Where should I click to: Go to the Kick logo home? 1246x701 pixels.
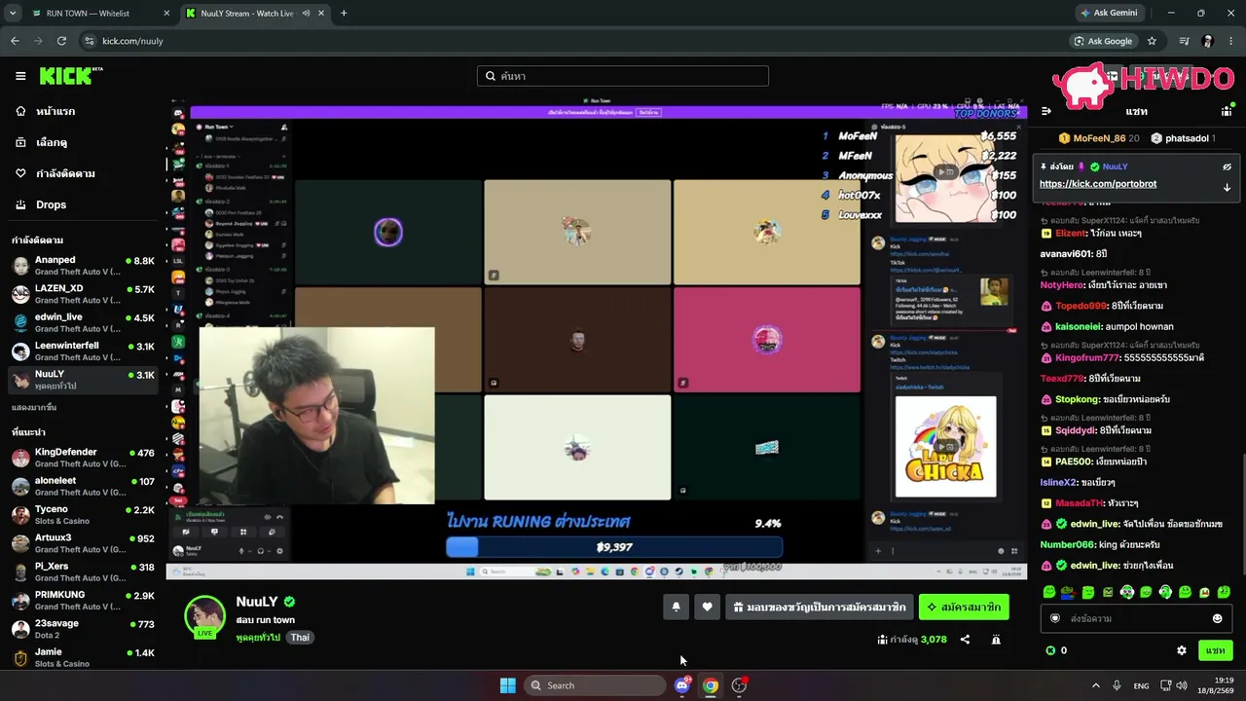coord(71,76)
